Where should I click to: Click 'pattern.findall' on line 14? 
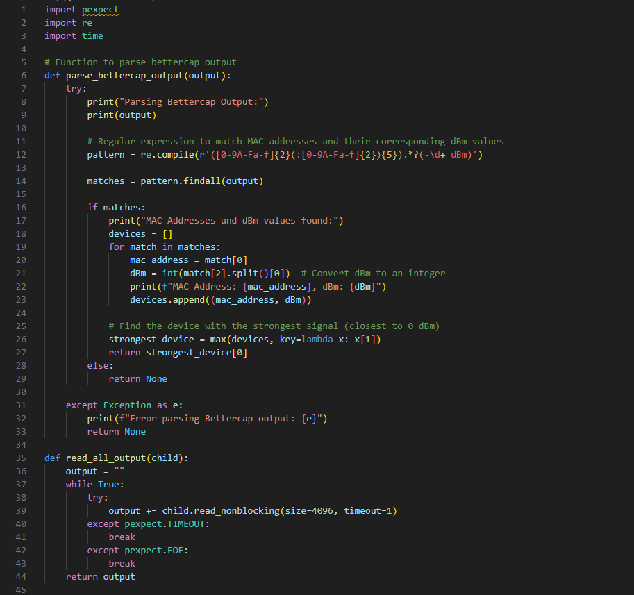pos(181,181)
